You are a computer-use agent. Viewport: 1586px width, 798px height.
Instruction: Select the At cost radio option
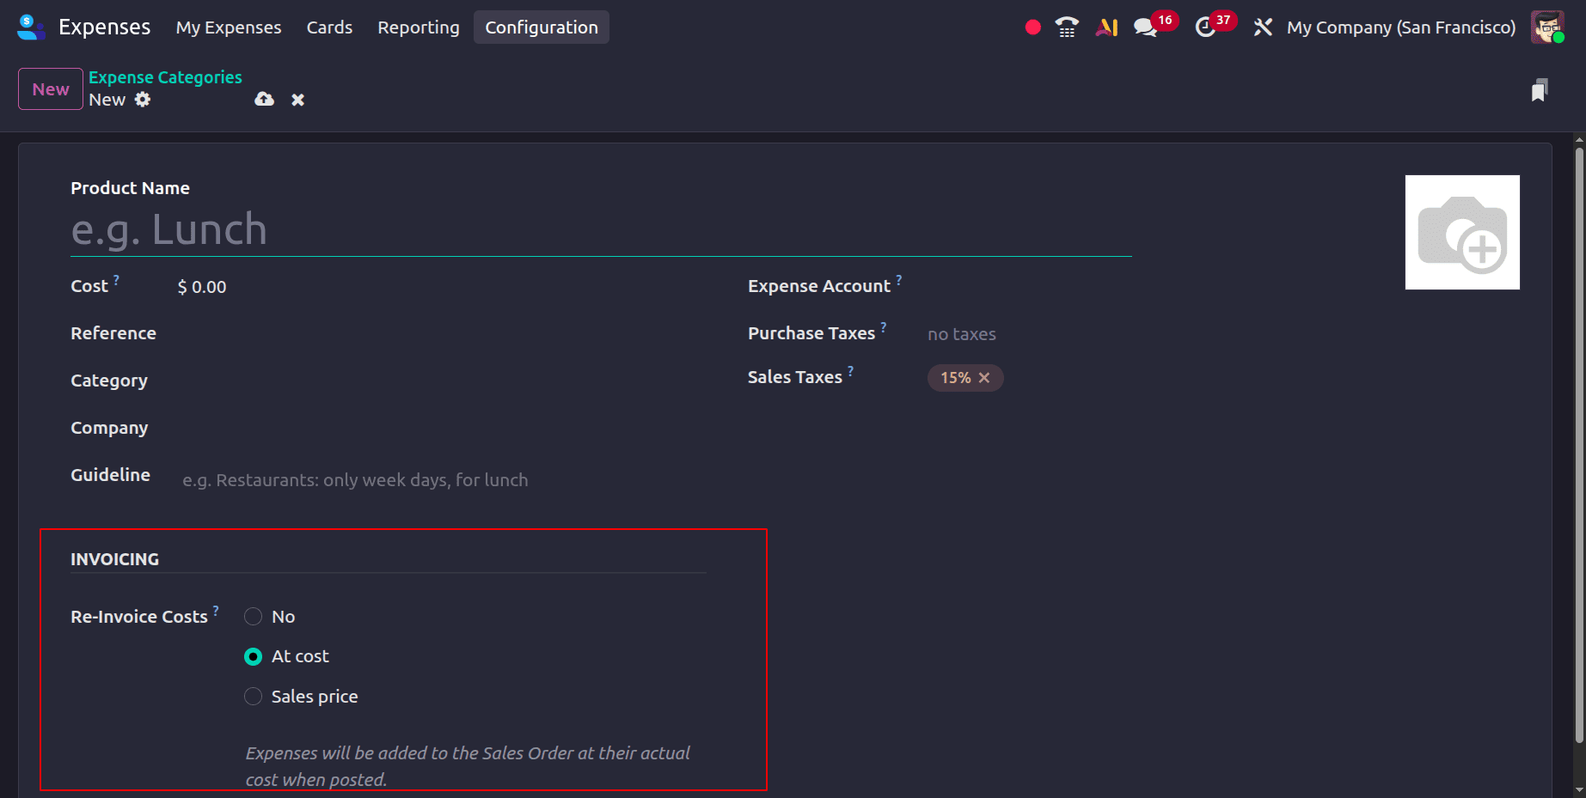pyautogui.click(x=253, y=657)
